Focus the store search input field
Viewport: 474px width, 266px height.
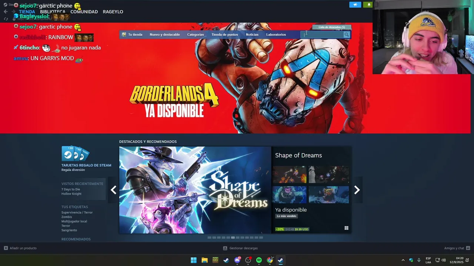pyautogui.click(x=322, y=34)
